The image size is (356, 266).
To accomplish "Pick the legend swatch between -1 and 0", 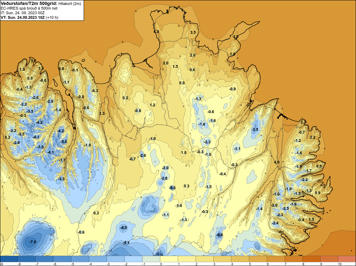I will click(x=151, y=259).
